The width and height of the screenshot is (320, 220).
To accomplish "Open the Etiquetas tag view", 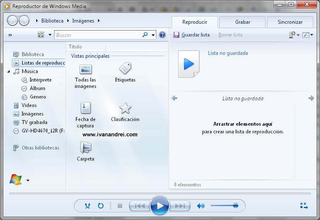I will 125,72.
